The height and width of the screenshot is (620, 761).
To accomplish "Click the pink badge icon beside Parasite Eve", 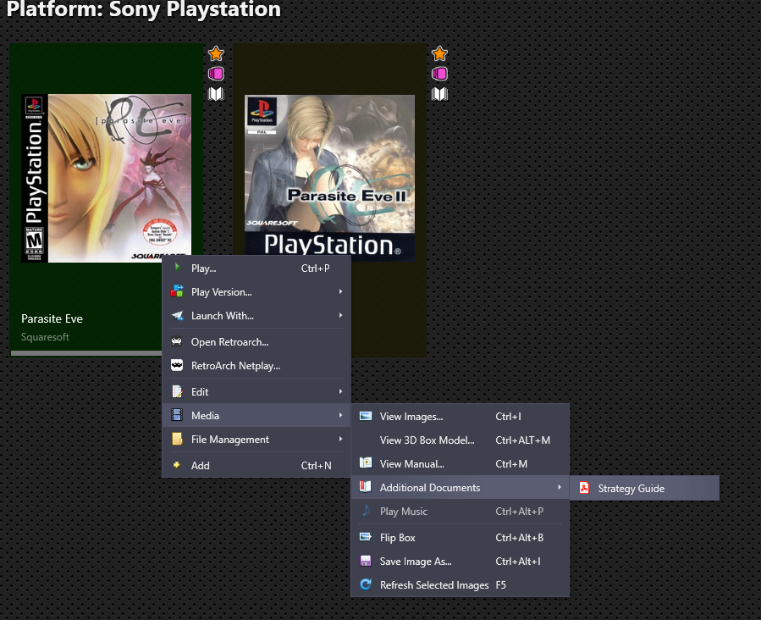I will [x=216, y=74].
